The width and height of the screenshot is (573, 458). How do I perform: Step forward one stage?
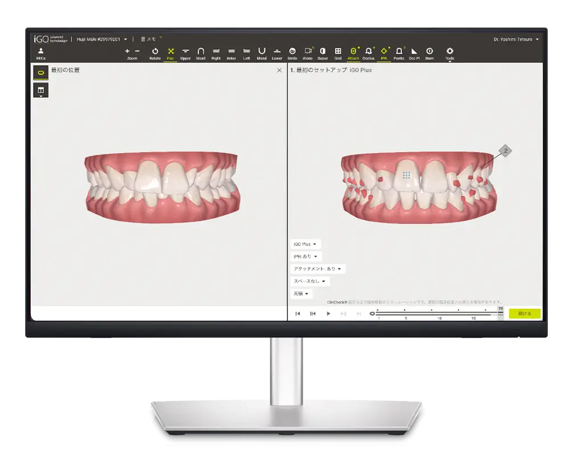click(343, 314)
